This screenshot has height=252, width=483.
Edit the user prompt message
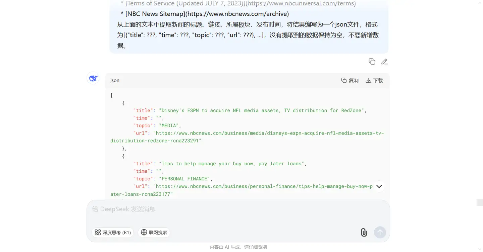pos(384,61)
